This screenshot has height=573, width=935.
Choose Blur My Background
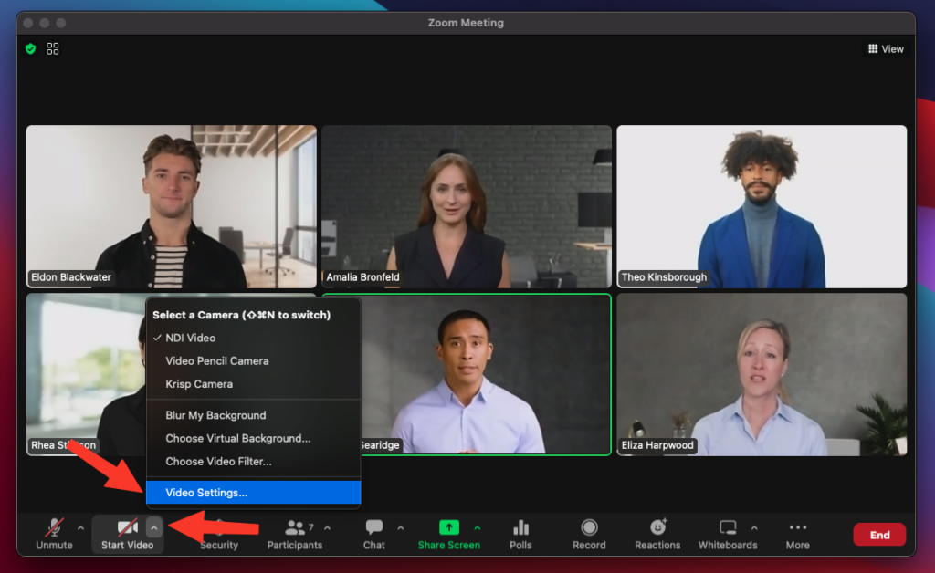pos(254,415)
